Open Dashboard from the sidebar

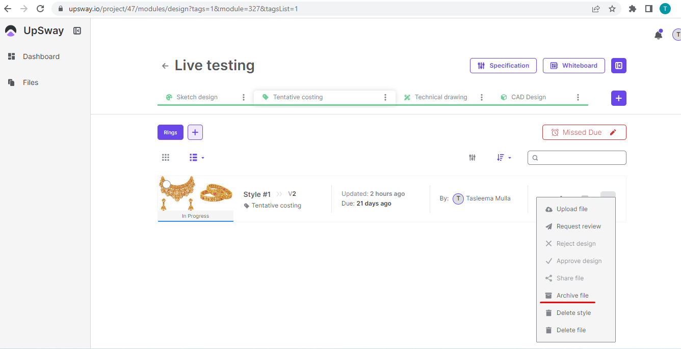click(x=41, y=56)
